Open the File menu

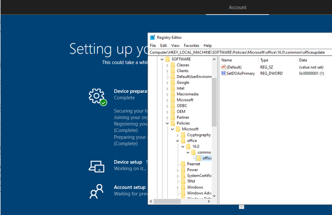click(153, 46)
